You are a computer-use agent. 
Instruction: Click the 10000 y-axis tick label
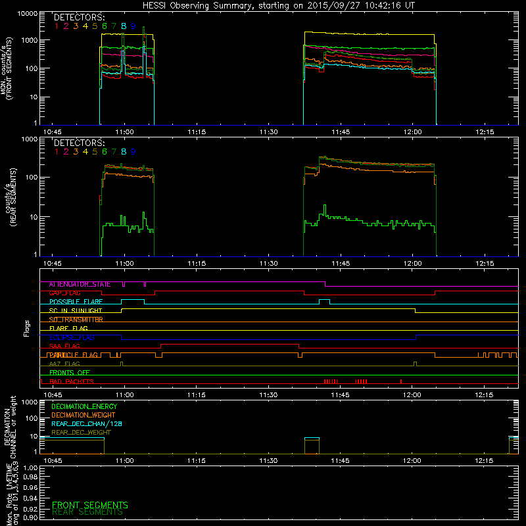(28, 14)
